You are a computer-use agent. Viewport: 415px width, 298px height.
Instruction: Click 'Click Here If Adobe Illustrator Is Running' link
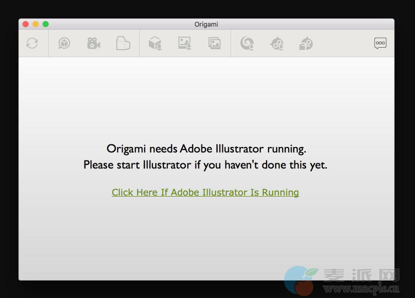205,192
